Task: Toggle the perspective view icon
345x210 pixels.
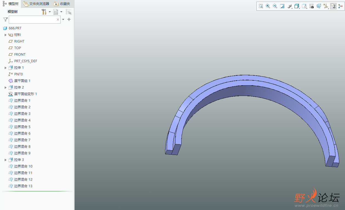Action: (319, 6)
